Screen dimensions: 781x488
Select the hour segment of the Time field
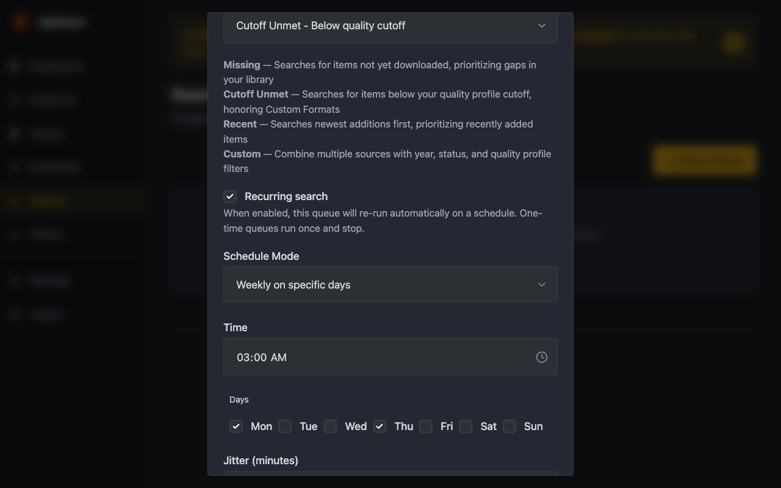coord(243,357)
